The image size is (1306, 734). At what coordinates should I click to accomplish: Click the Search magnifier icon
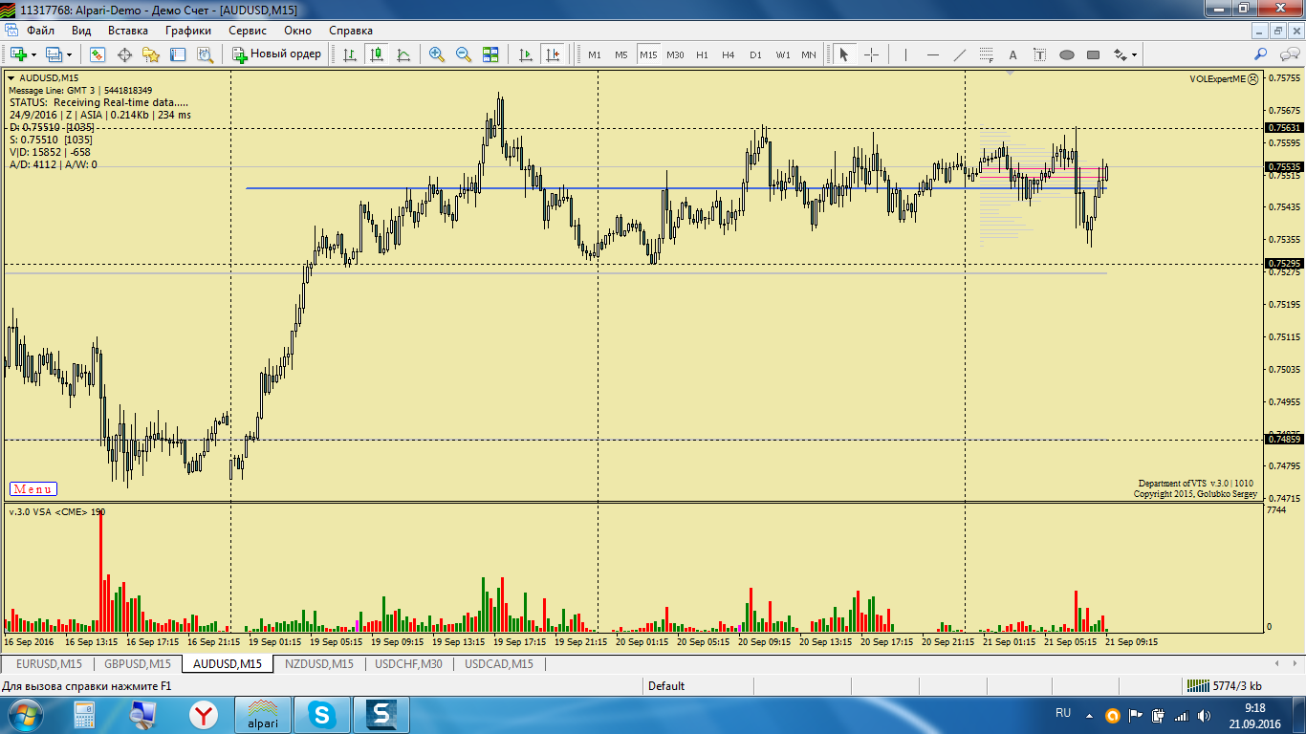tap(1261, 54)
